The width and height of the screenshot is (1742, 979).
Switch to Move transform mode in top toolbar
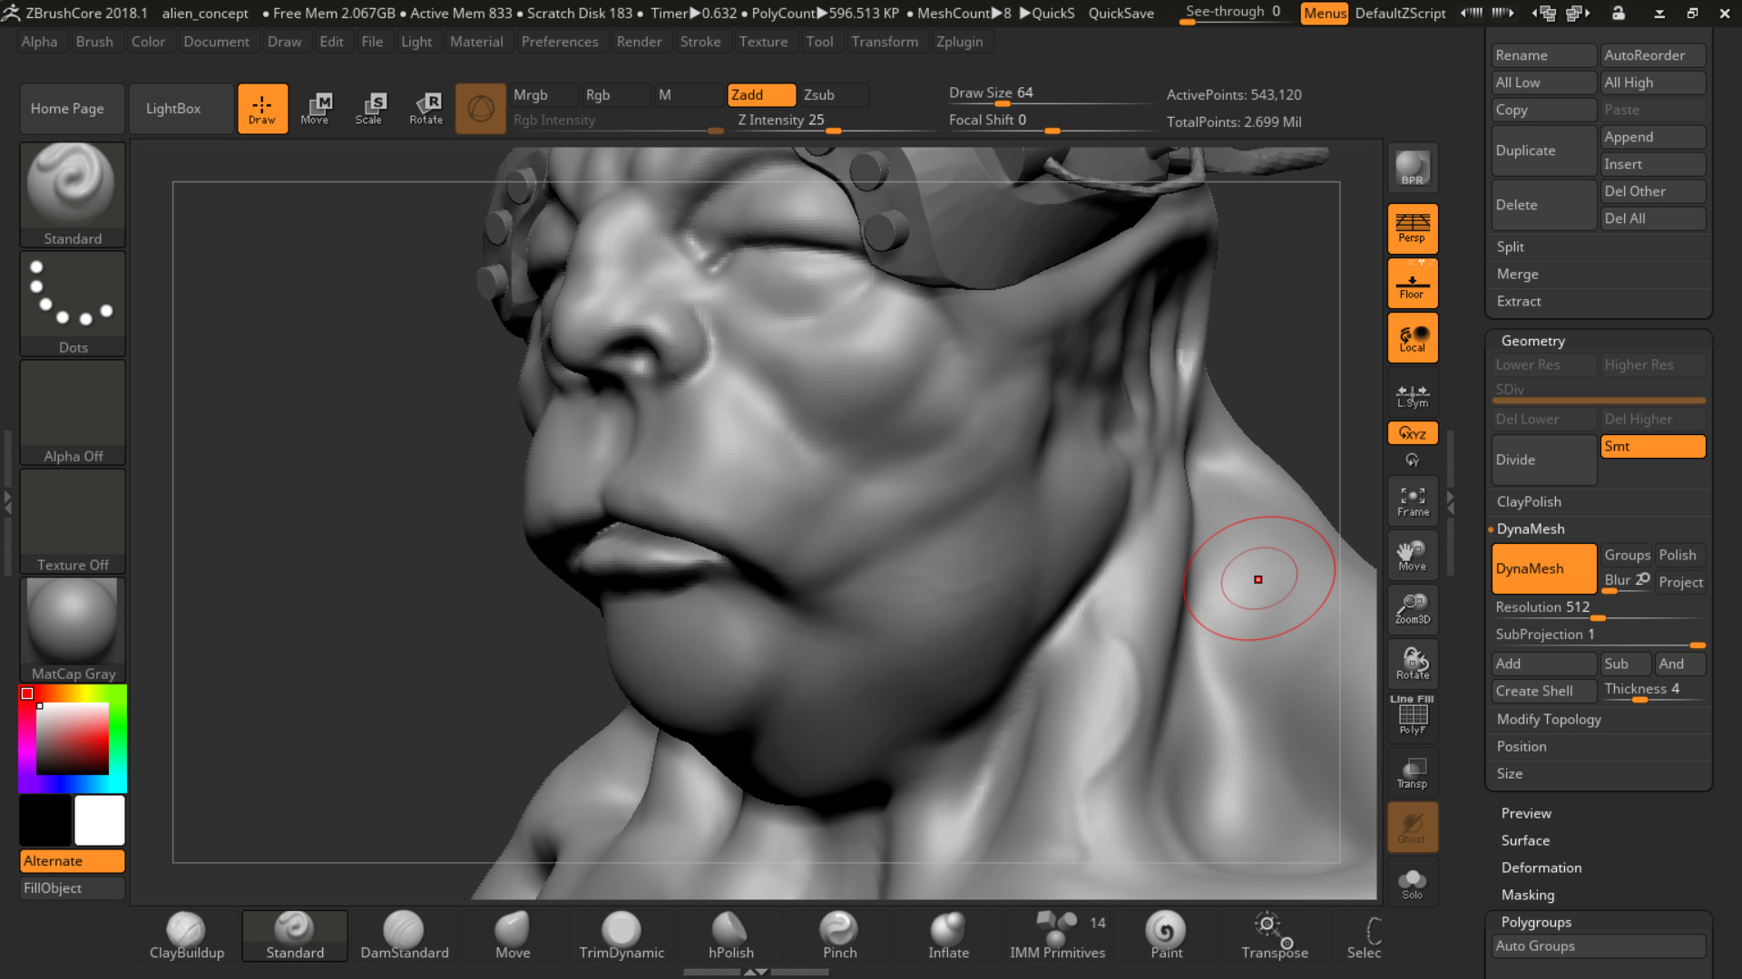[315, 109]
